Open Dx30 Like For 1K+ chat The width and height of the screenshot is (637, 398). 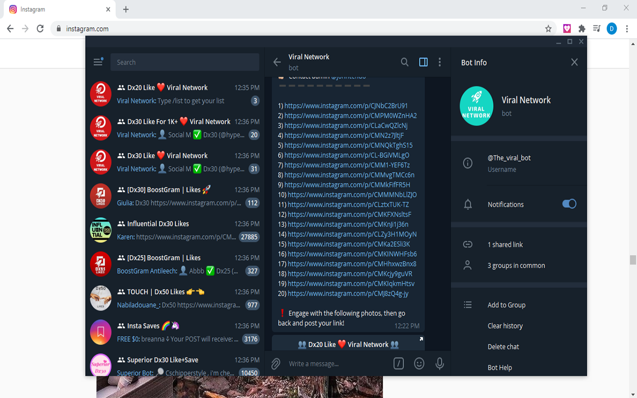175,128
